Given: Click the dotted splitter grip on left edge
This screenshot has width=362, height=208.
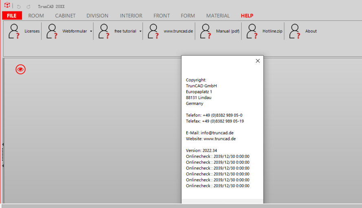Looking at the screenshot, I should (2, 155).
